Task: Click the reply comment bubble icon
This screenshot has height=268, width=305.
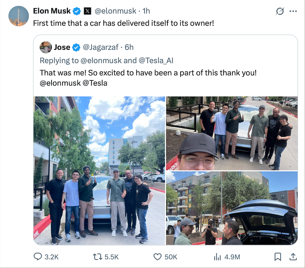Action: (38, 257)
